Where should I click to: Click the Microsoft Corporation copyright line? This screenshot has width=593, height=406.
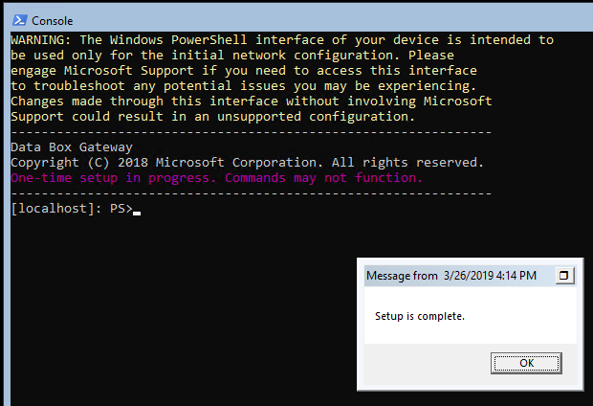tap(247, 163)
